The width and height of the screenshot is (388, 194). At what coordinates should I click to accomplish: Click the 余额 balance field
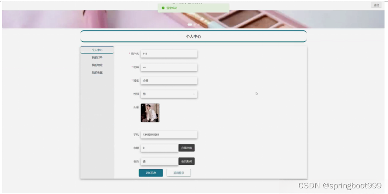pyautogui.click(x=160, y=148)
